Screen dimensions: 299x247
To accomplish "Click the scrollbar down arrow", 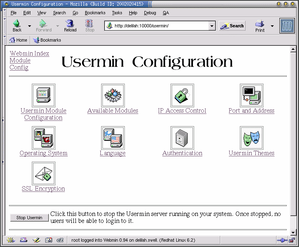I will (x=293, y=232).
